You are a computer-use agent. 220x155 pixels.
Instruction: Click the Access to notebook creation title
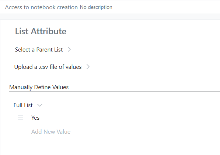pos(41,7)
